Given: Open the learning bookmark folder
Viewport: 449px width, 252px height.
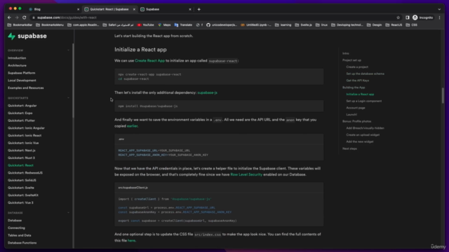Looking at the screenshot, I should click(283, 25).
